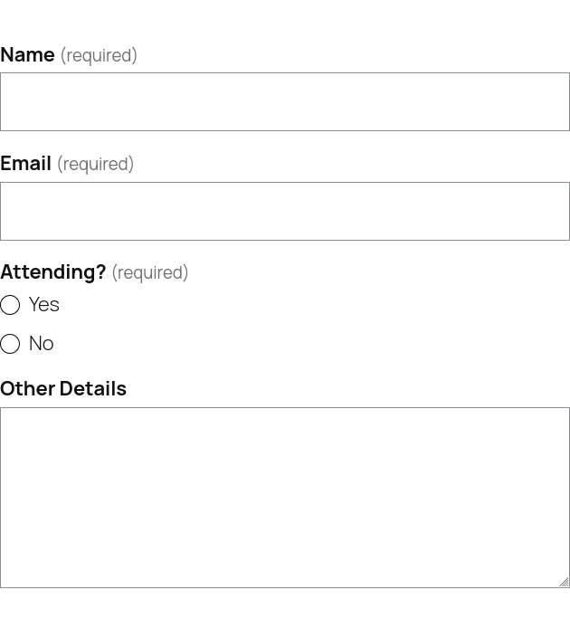Focus the Email input box
Image resolution: width=570 pixels, height=628 pixels.
pyautogui.click(x=285, y=211)
